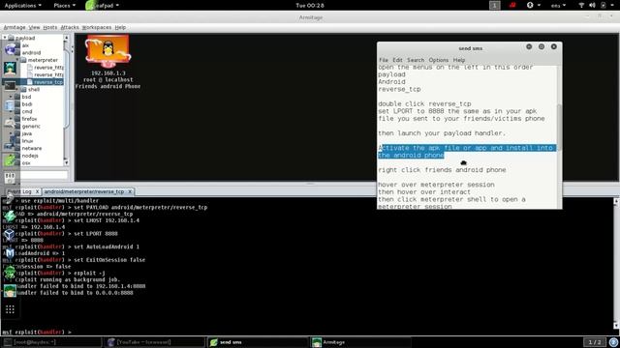Viewport: 620px width, 348px height.
Task: Select the generic folder in tree
Action: tap(31, 127)
